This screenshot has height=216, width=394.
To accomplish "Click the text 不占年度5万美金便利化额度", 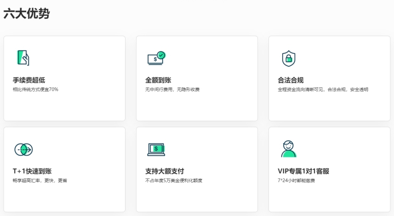I will click(174, 181).
